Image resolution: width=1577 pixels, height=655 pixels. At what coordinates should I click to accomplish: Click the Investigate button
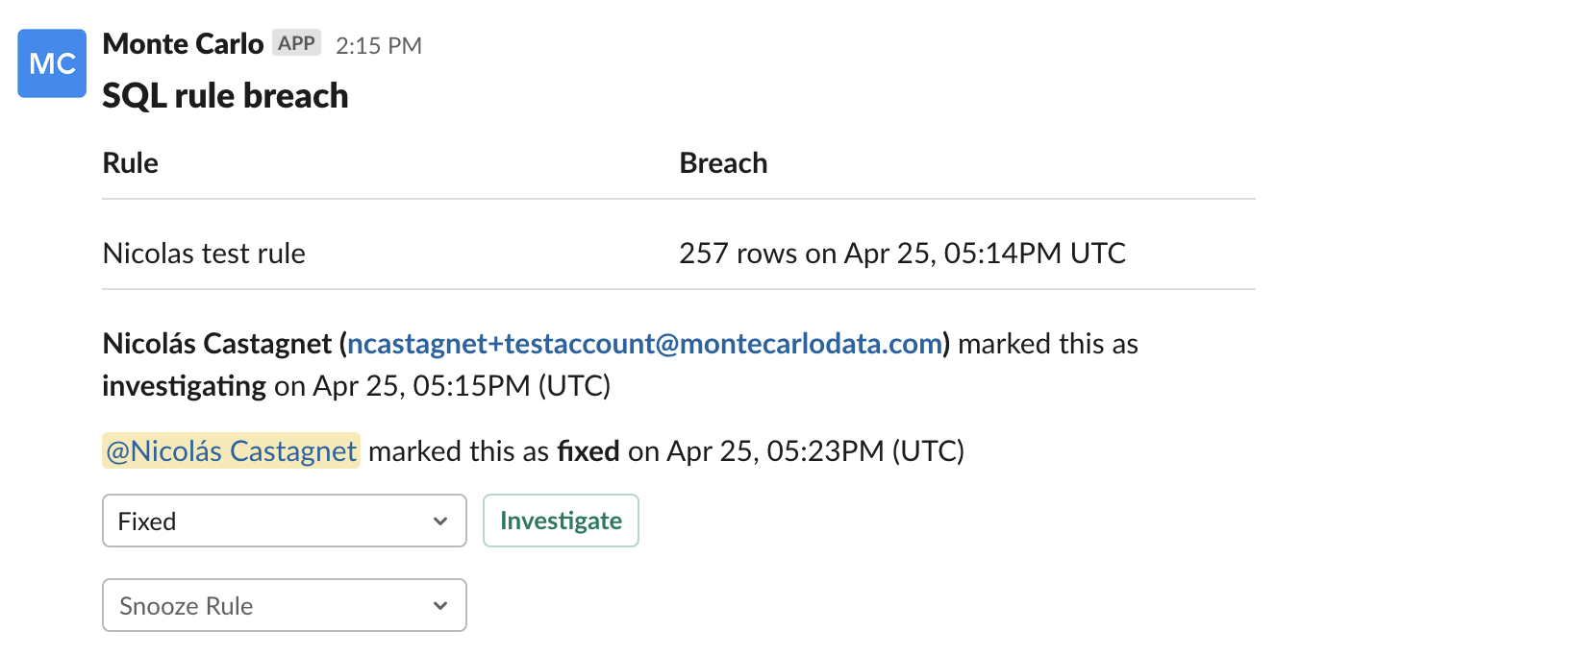[x=561, y=521]
